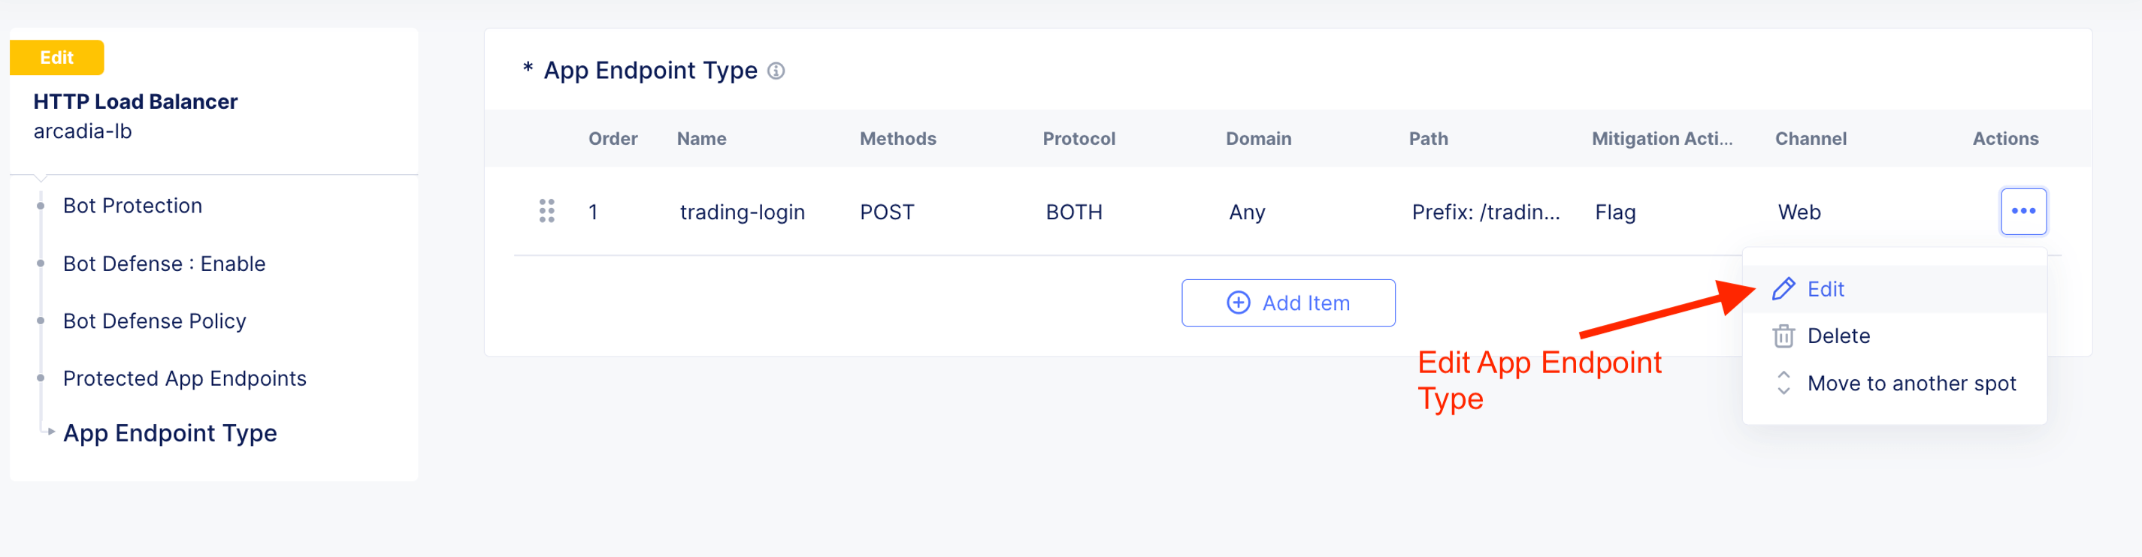Jump to Protected App Endpoints
Screen dimensions: 2142x557
185,378
